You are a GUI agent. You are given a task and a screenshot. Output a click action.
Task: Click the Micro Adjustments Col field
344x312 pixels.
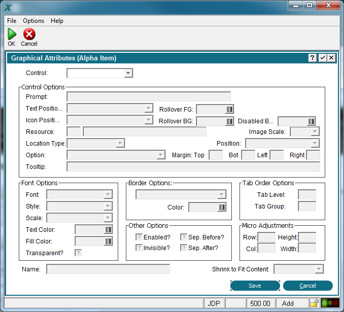pyautogui.click(x=266, y=248)
